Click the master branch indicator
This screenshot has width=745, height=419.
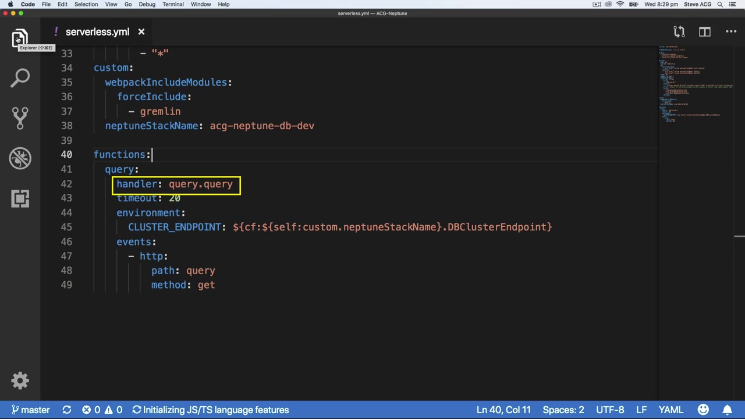click(x=30, y=410)
